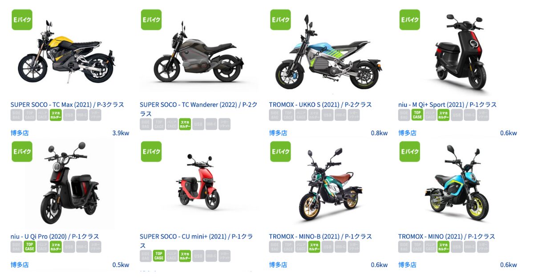The image size is (534, 280).
Task: Click the grey USB icon under UKKO S
Action: point(328,115)
